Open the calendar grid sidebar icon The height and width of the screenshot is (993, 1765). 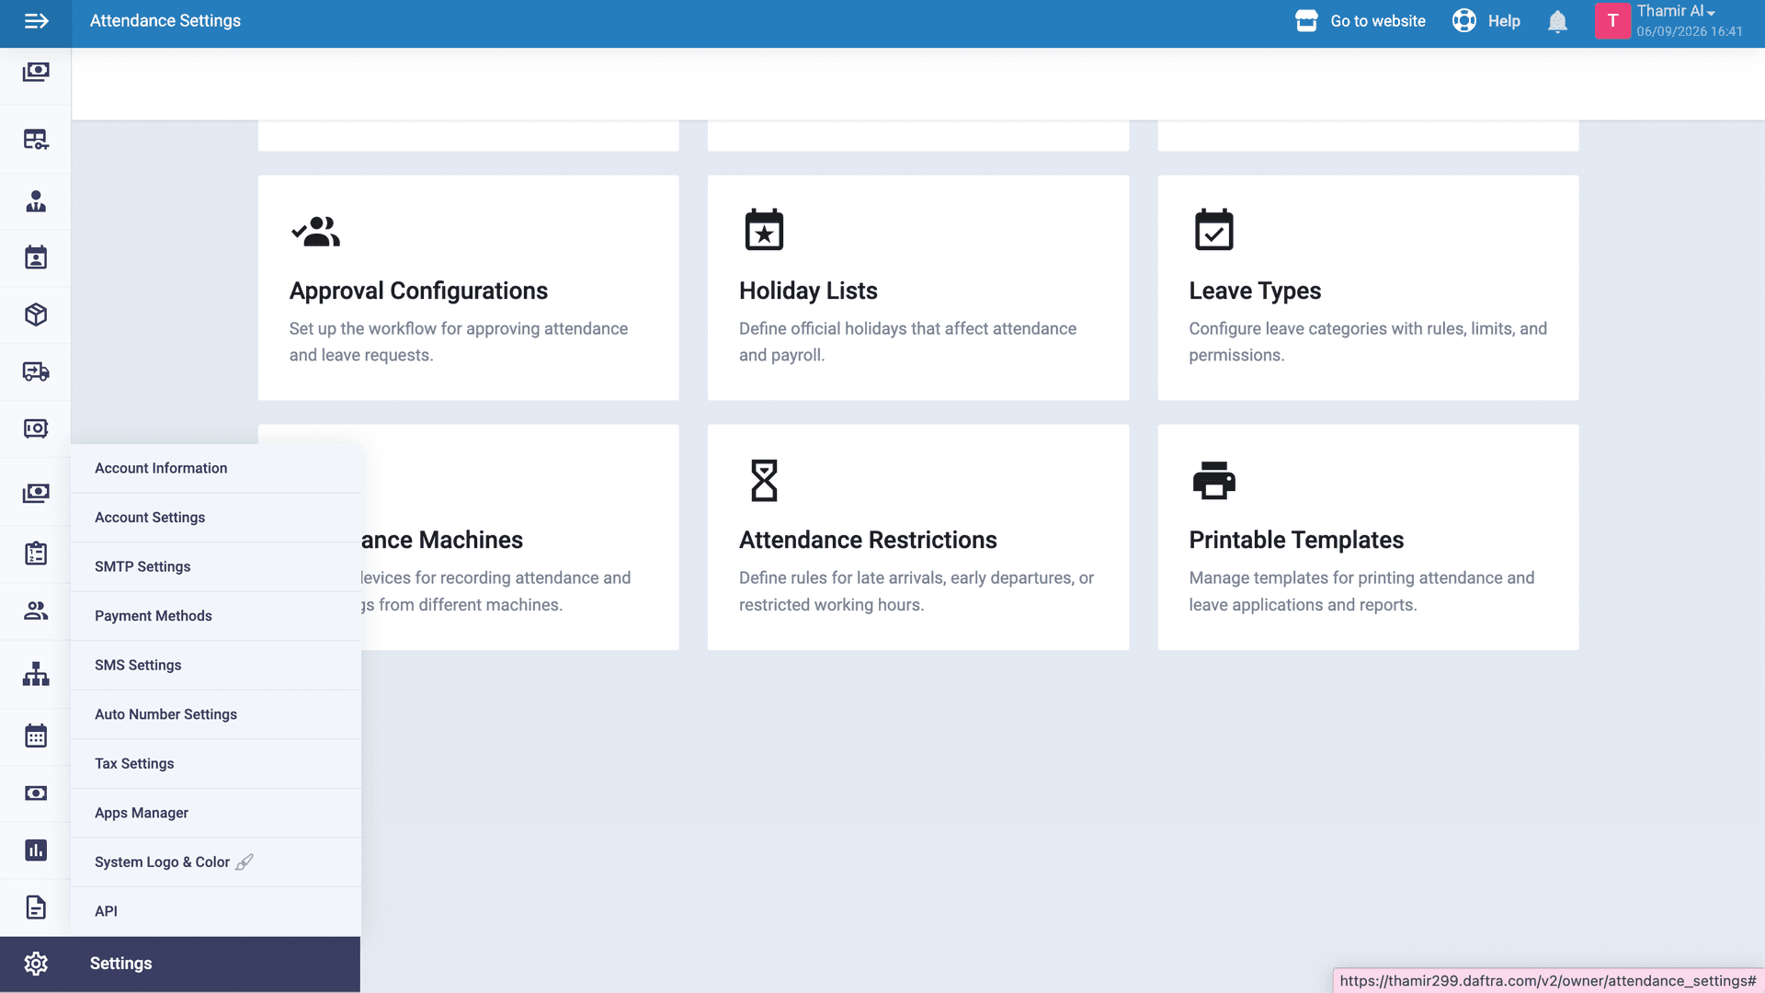click(x=36, y=736)
